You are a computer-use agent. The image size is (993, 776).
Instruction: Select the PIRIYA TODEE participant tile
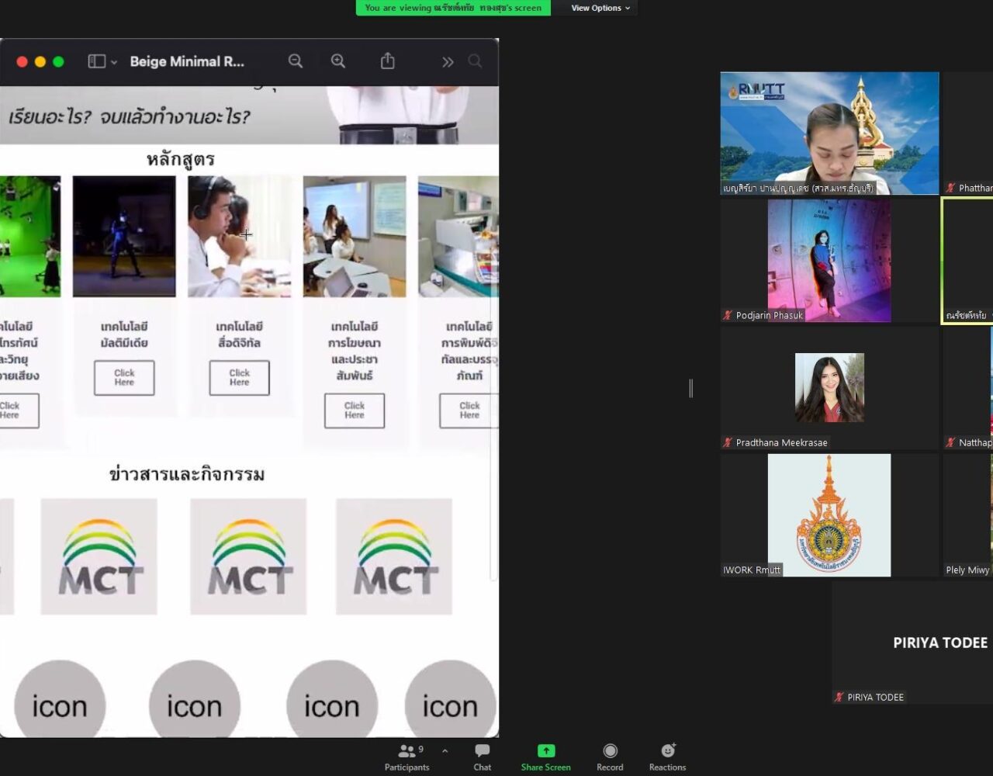click(912, 643)
